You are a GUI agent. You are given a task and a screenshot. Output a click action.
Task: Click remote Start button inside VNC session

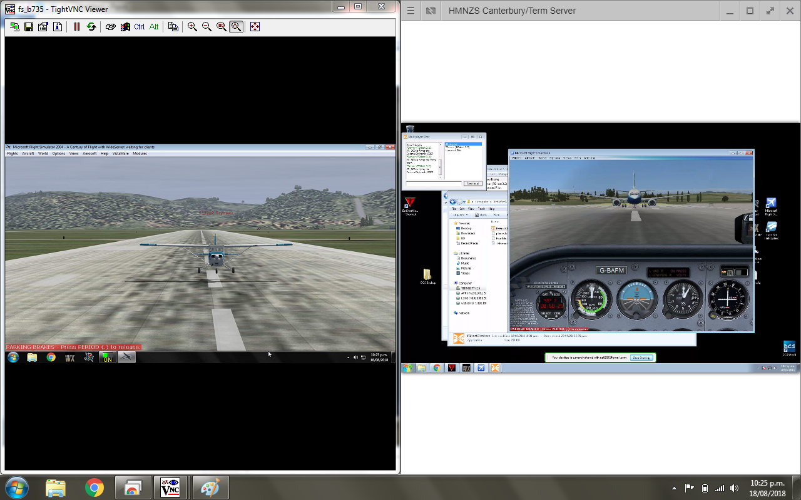(13, 357)
